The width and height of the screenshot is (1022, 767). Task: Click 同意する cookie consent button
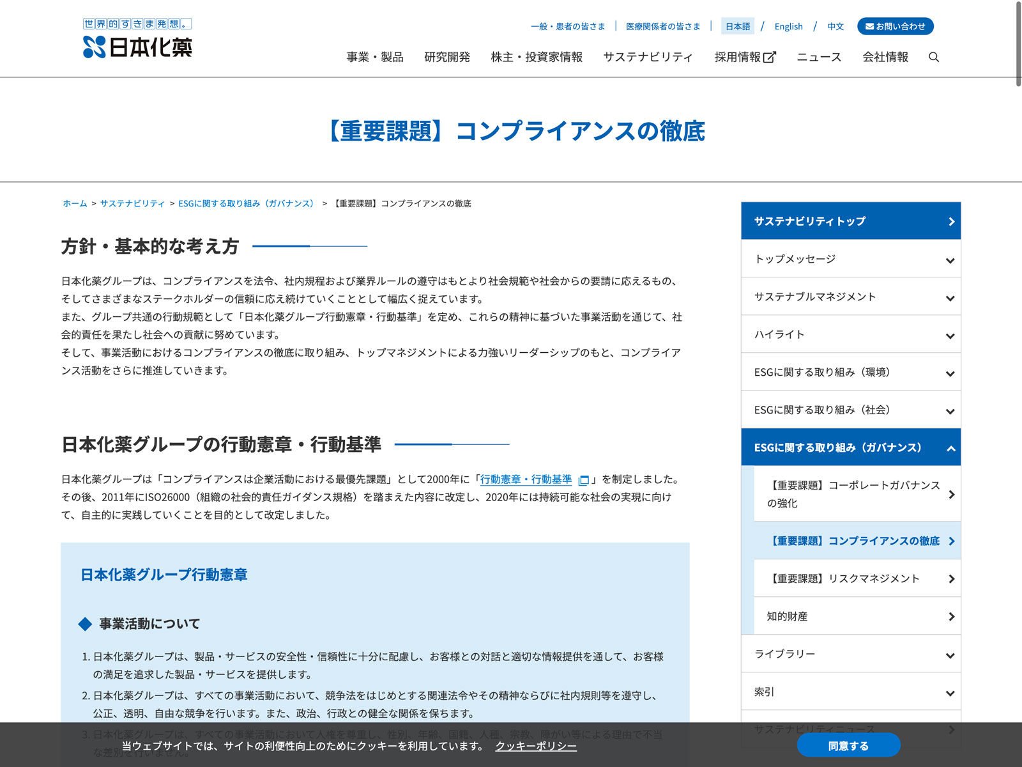(x=848, y=746)
